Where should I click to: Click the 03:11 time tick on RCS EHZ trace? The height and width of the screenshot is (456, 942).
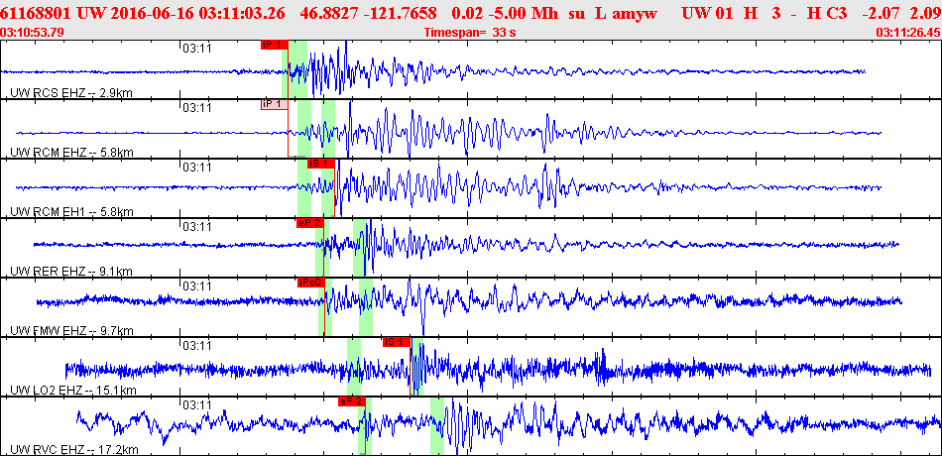click(197, 50)
